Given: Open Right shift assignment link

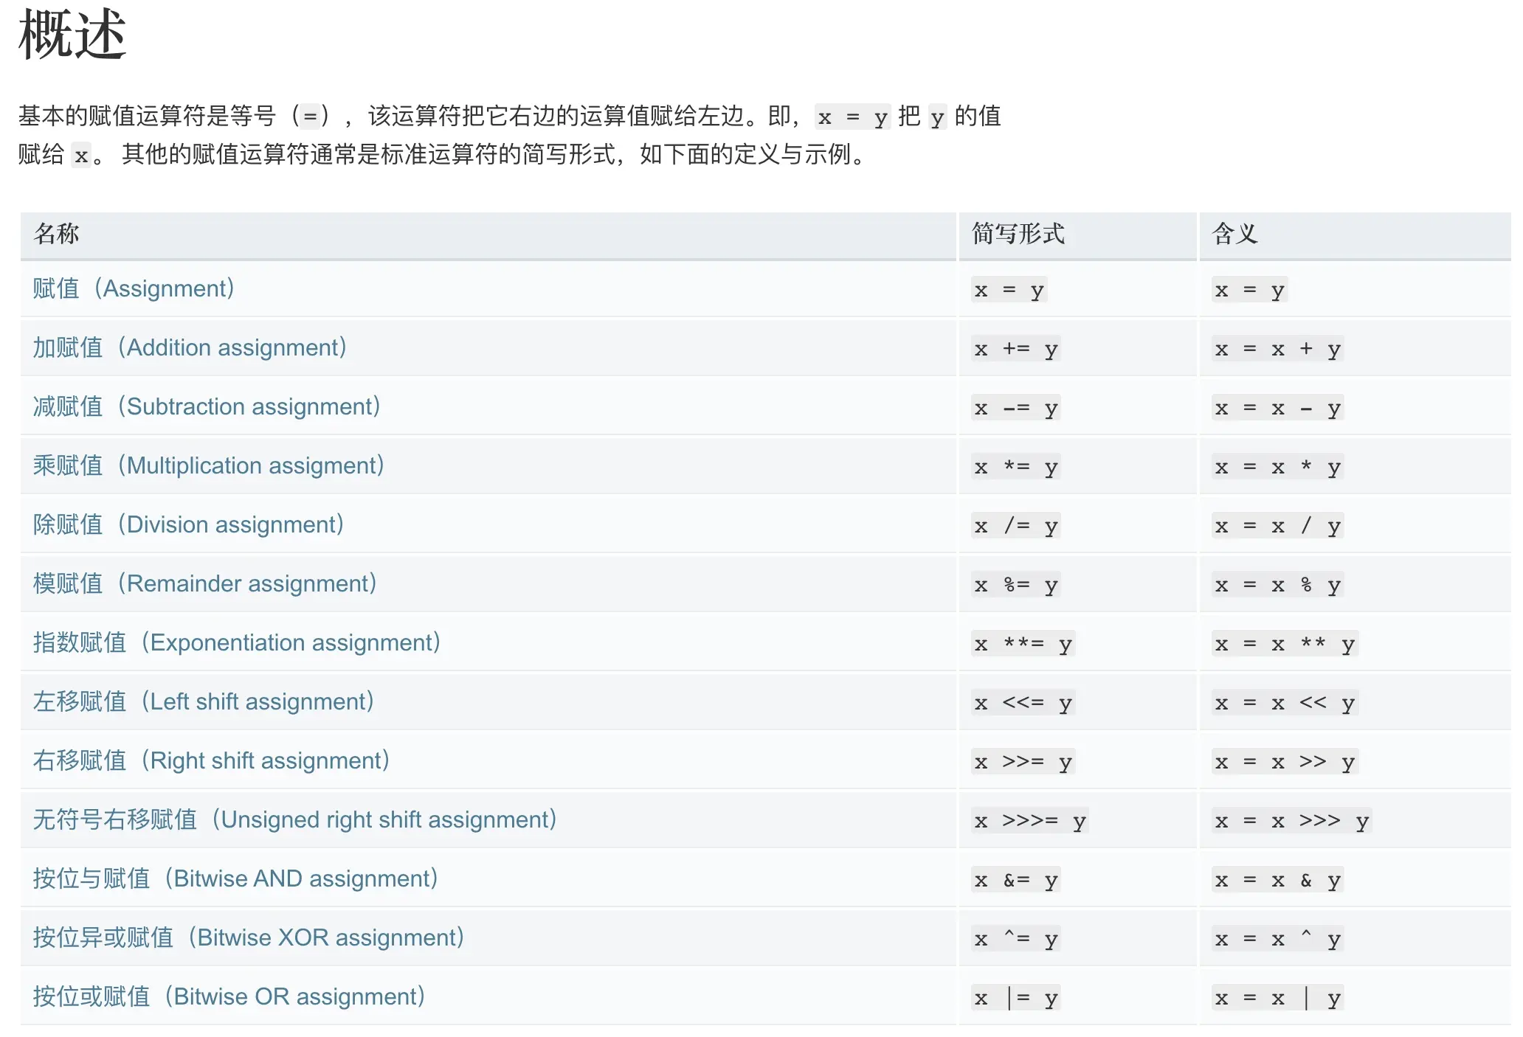Looking at the screenshot, I should click(x=211, y=760).
